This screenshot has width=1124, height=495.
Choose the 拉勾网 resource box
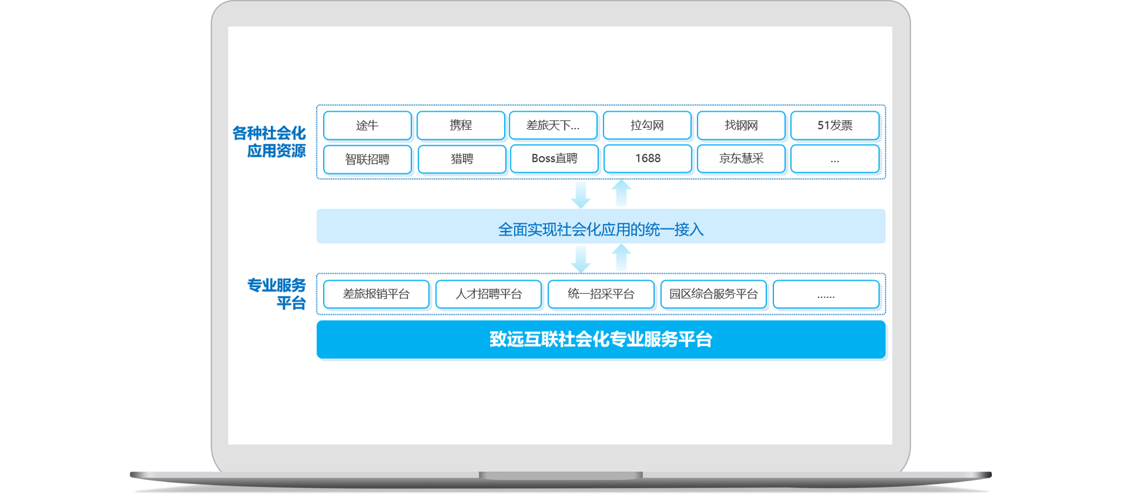pyautogui.click(x=647, y=125)
